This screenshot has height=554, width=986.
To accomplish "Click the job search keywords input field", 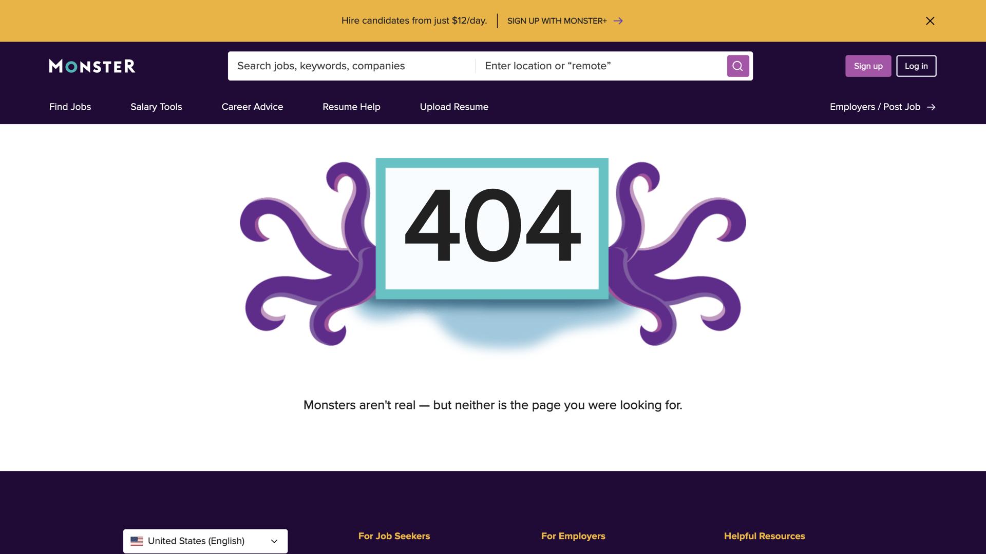I will click(349, 66).
